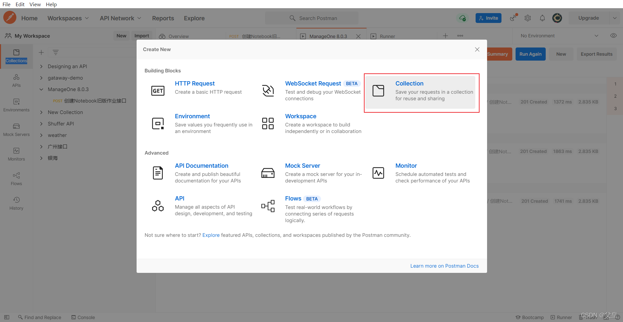Click the user avatar icon
Image resolution: width=623 pixels, height=322 pixels.
pyautogui.click(x=557, y=18)
